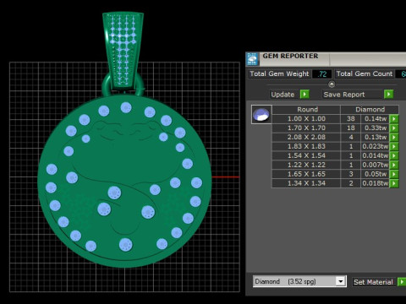Click green arrow for 1.70 X 1.70 row
The image size is (406, 304).
pyautogui.click(x=394, y=128)
